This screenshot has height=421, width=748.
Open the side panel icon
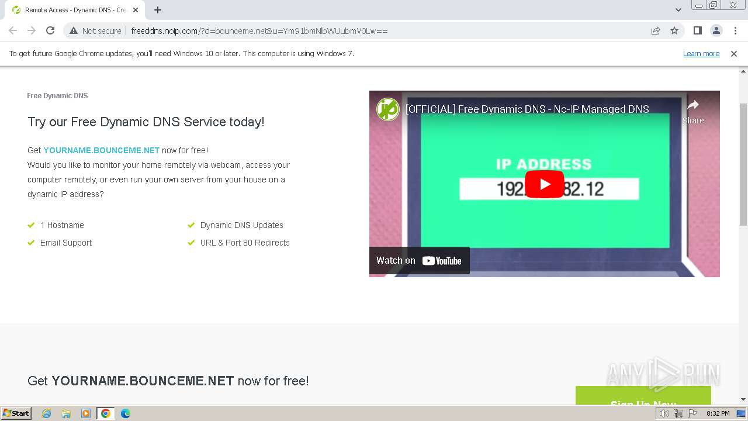(697, 30)
